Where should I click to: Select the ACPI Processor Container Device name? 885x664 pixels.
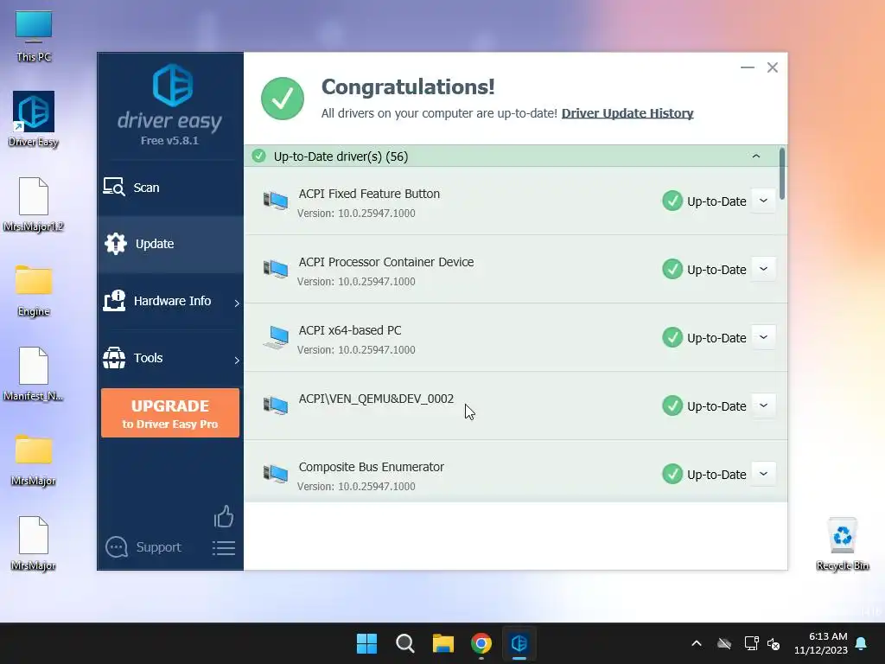tap(386, 262)
